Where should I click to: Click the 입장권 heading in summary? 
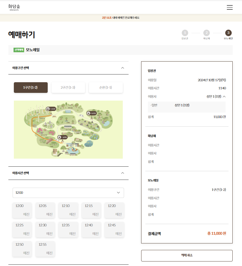(152, 71)
